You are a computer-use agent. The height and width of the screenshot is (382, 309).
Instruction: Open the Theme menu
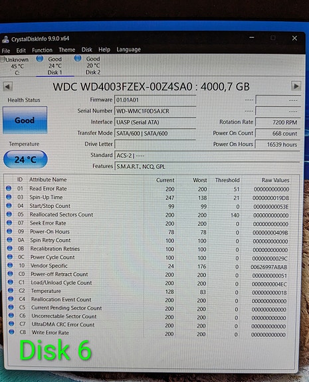[67, 50]
